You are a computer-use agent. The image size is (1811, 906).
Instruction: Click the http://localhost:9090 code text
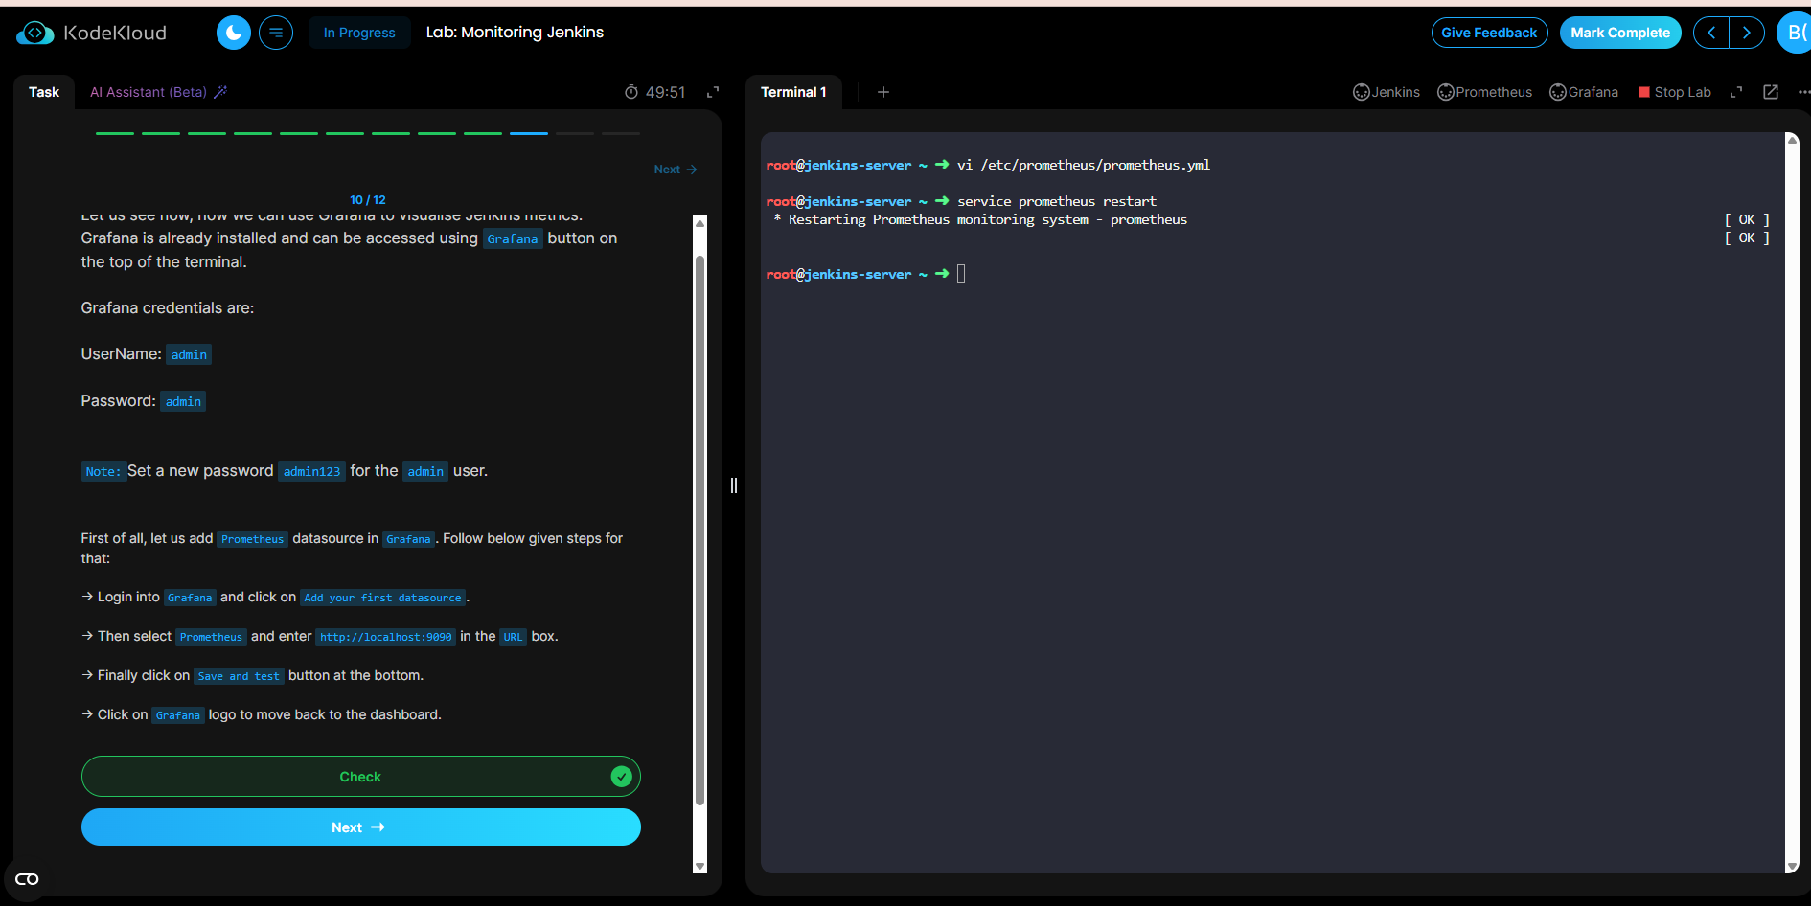pos(386,637)
